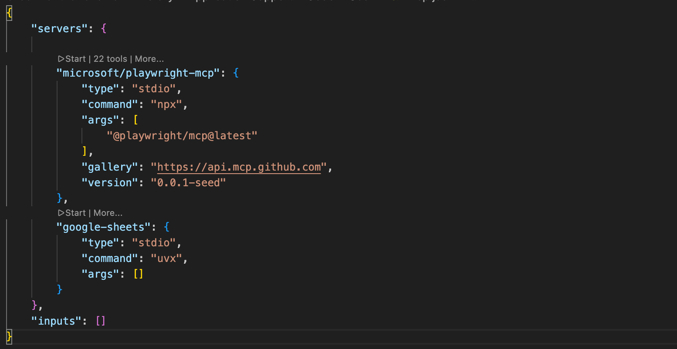This screenshot has width=677, height=349.
Task: Start the google-sheets server
Action: [x=72, y=213]
